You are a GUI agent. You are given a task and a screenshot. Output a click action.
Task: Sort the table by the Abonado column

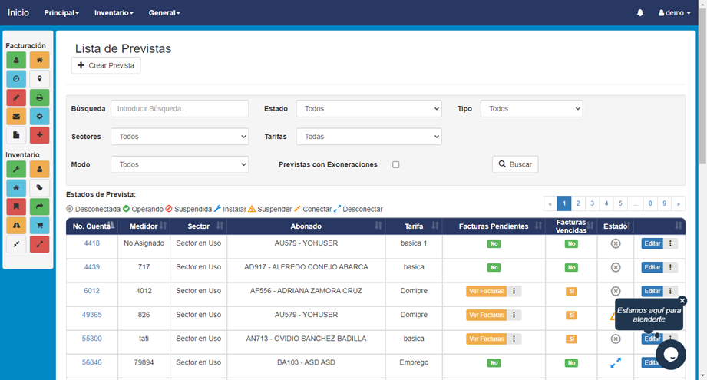pyautogui.click(x=306, y=226)
